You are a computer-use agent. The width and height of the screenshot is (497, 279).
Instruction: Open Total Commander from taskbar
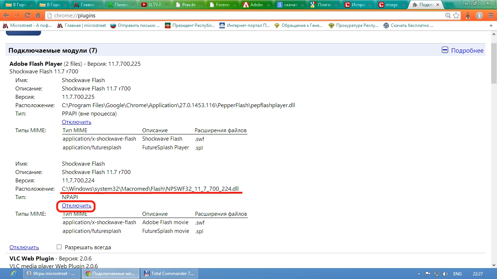(x=169, y=274)
